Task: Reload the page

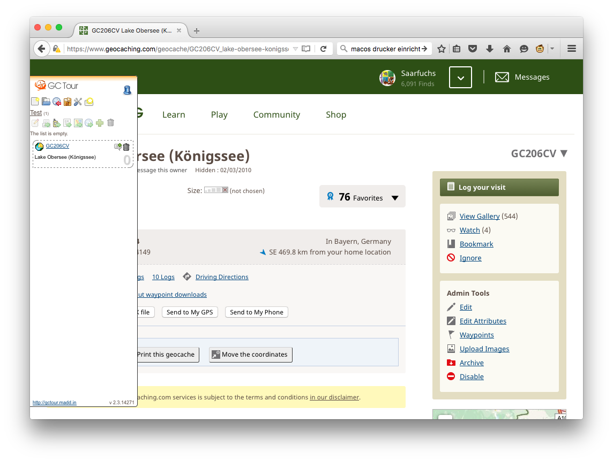Action: (x=323, y=49)
